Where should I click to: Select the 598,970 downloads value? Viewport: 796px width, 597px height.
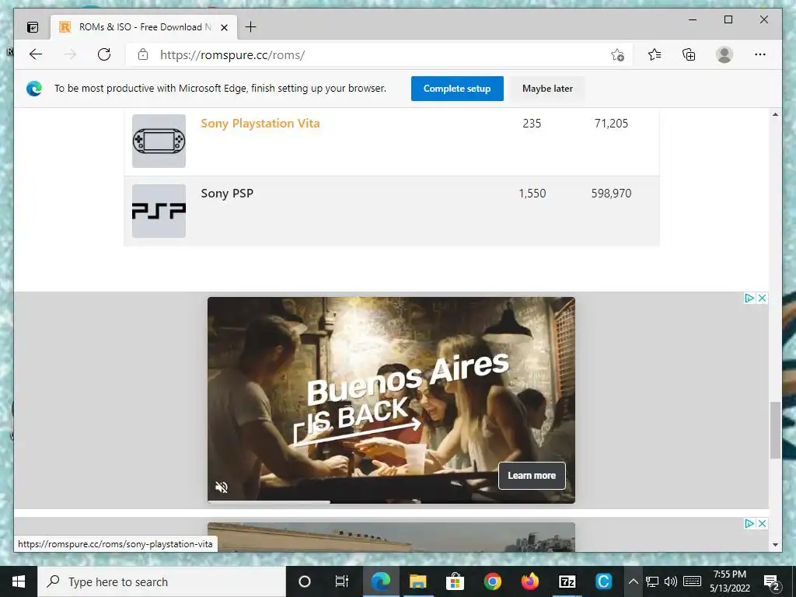point(611,194)
